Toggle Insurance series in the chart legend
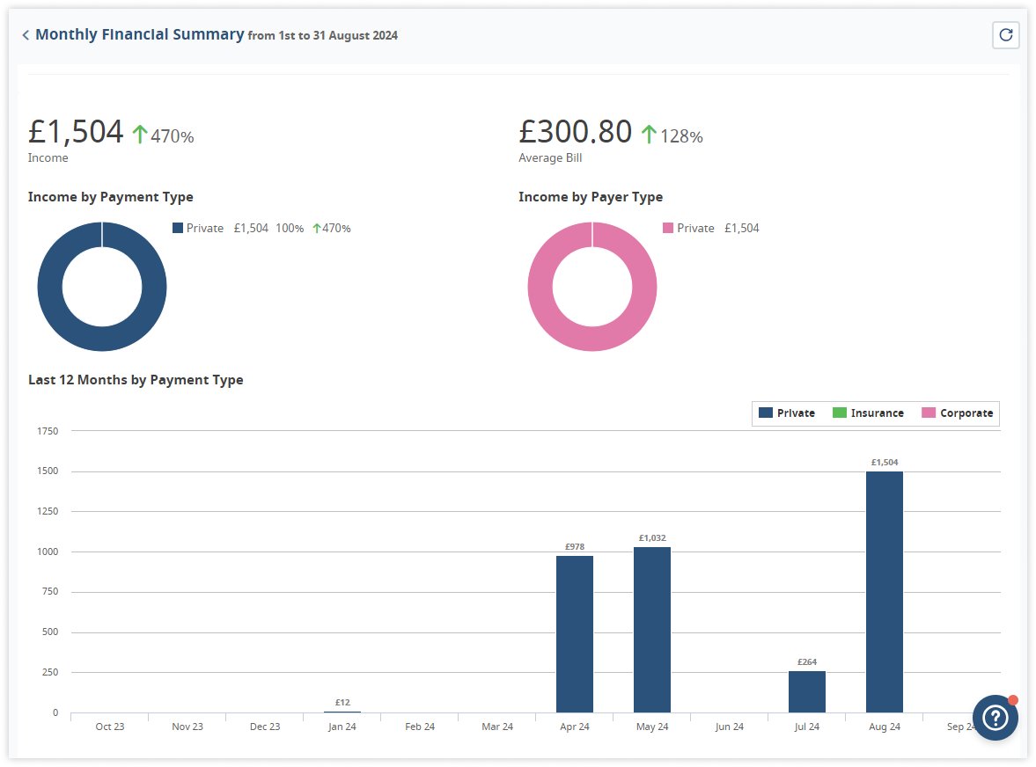 (867, 413)
